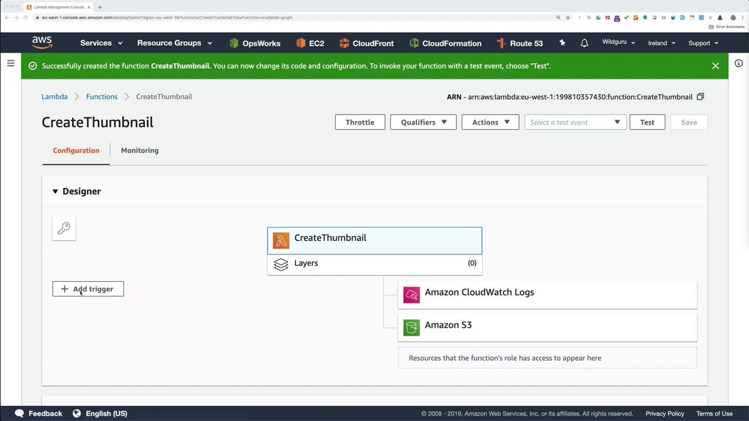This screenshot has width=749, height=421.
Task: Bookmark this page with the star icon
Action: pyautogui.click(x=568, y=18)
